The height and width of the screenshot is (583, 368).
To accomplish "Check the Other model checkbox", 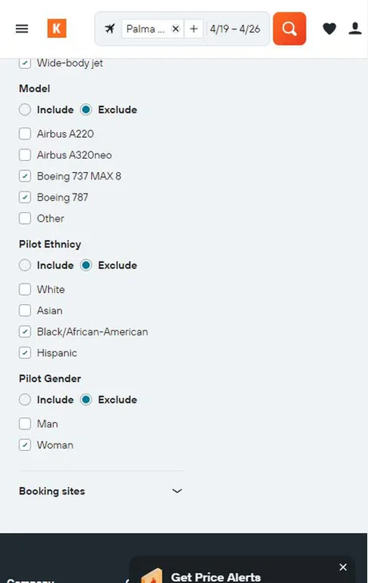I will [25, 218].
